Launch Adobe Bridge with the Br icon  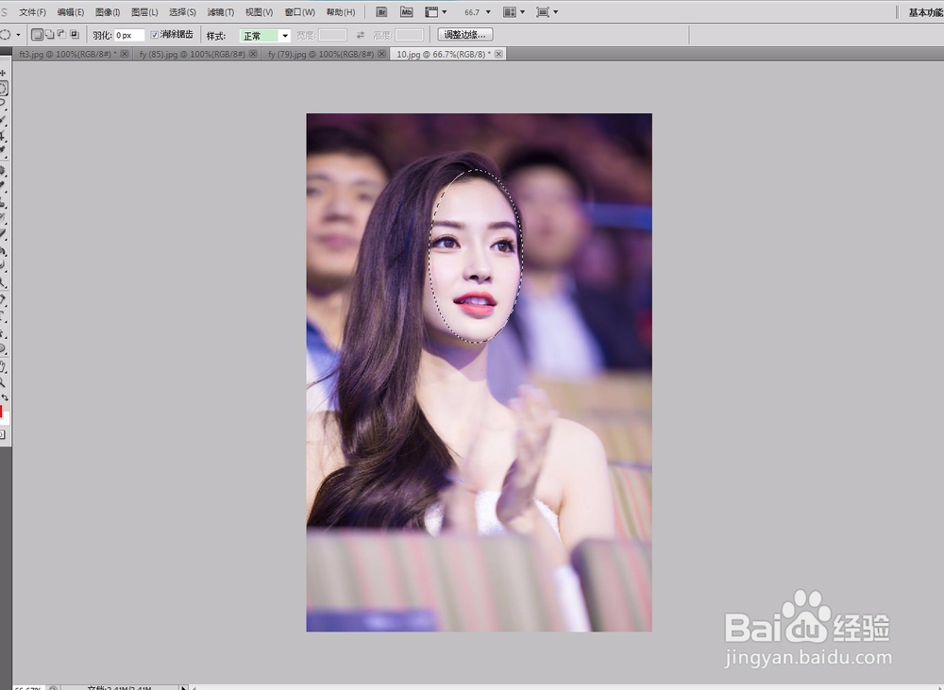381,11
